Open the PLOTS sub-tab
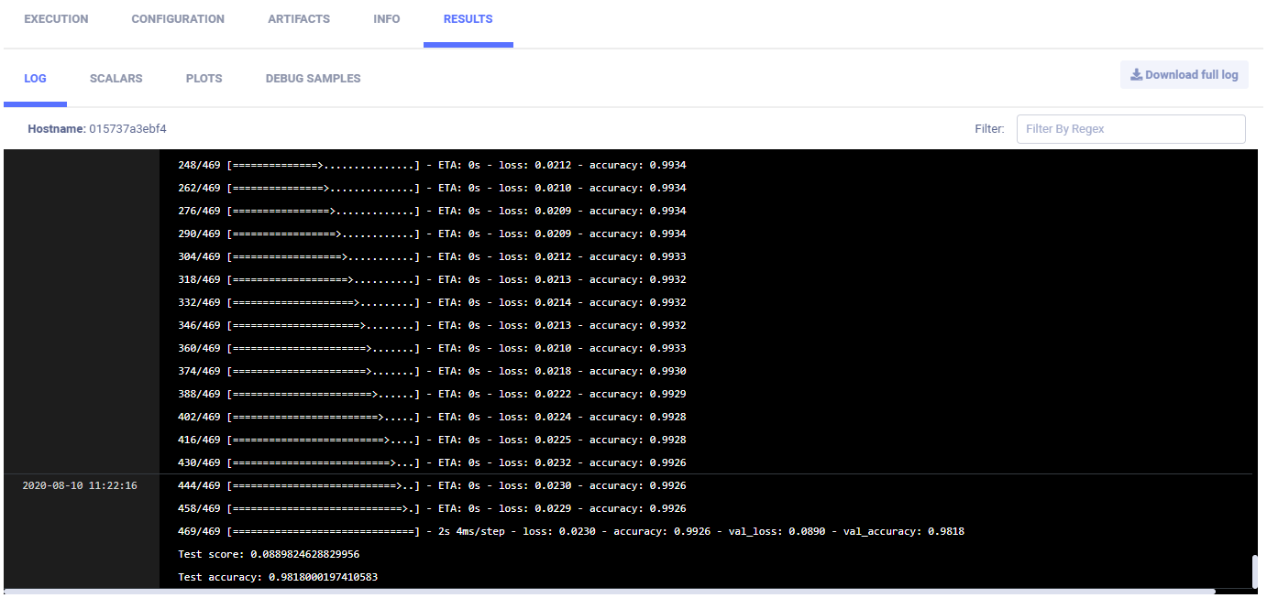The image size is (1267, 598). (204, 79)
